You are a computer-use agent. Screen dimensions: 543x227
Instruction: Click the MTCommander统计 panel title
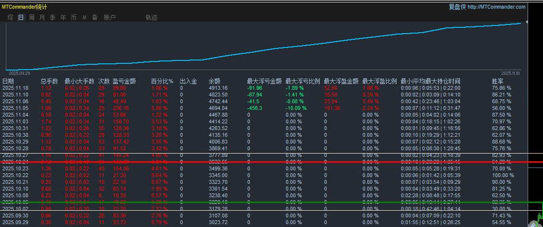pos(24,7)
